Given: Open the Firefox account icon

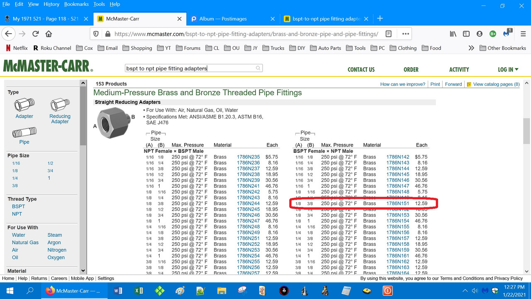Looking at the screenshot, I should [480, 34].
